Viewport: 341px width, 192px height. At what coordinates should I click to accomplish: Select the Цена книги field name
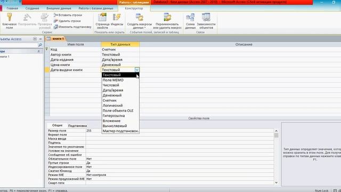75,65
